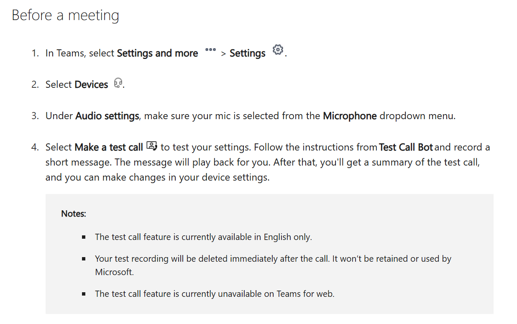Click the 'Before a meeting' heading
This screenshot has height=324, width=517.
coord(66,15)
